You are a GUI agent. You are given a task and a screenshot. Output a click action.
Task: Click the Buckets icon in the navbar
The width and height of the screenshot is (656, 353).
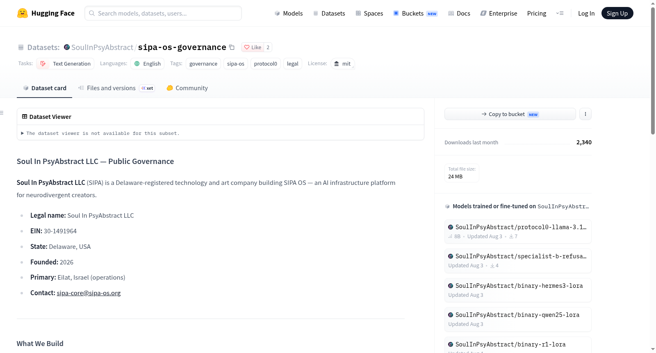pyautogui.click(x=396, y=13)
